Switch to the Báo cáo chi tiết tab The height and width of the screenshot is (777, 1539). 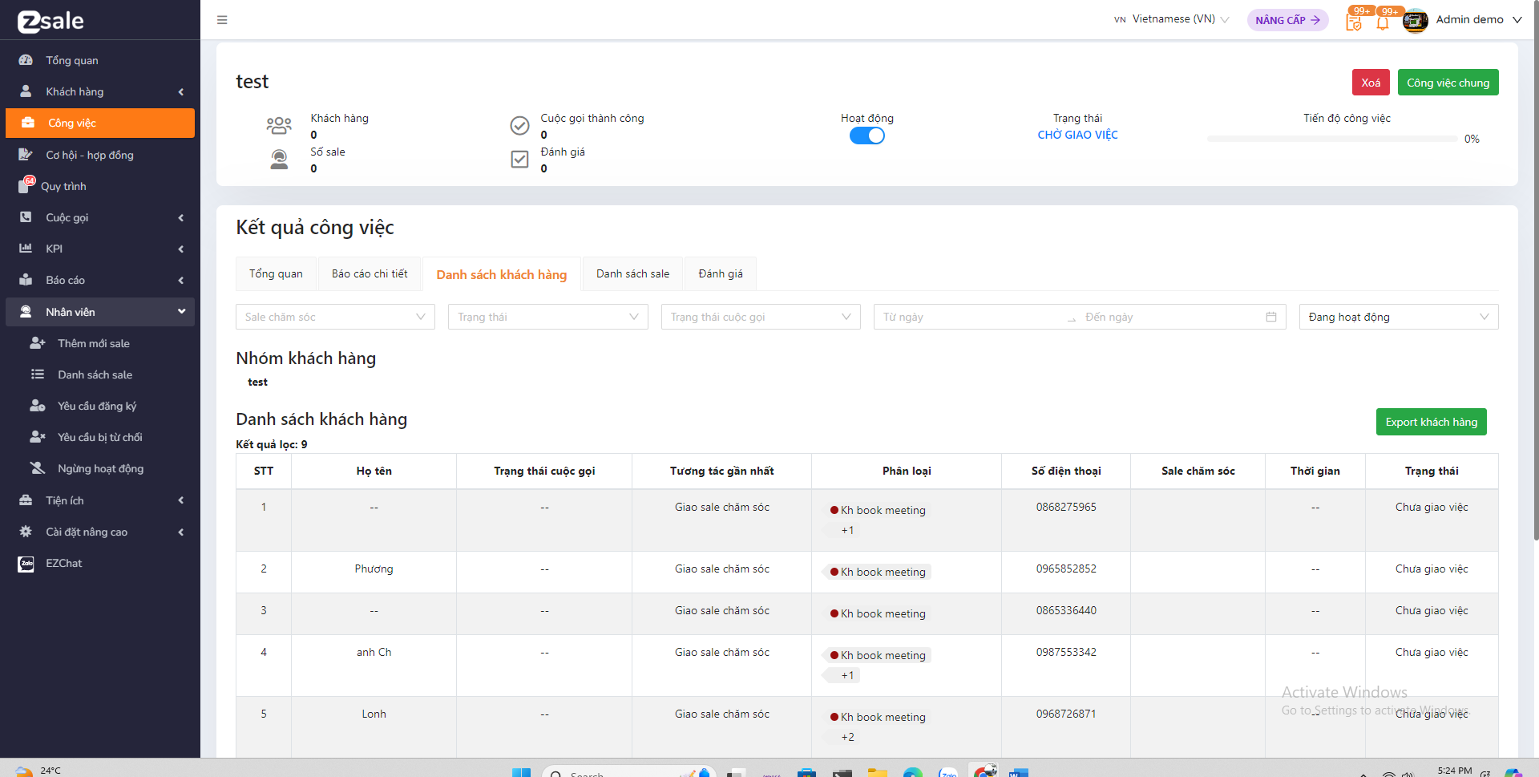[x=370, y=273]
